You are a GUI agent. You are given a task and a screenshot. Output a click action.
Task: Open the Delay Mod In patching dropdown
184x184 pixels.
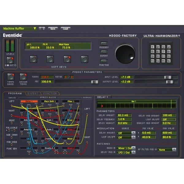point(126,152)
